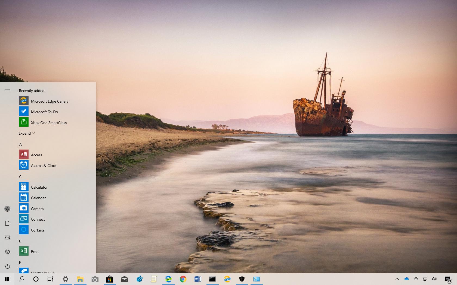Collapse the Start menu hamburger panel
The height and width of the screenshot is (285, 457).
click(x=7, y=91)
